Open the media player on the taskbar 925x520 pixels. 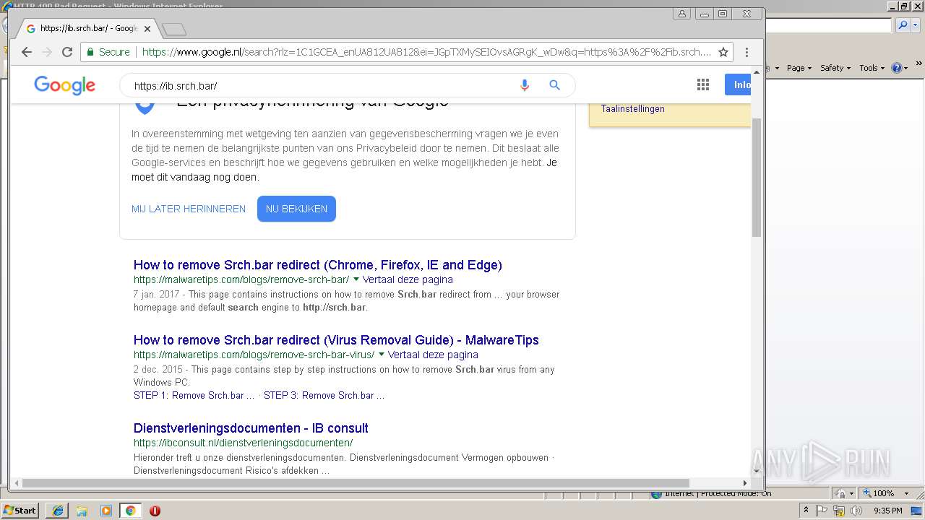(x=106, y=511)
